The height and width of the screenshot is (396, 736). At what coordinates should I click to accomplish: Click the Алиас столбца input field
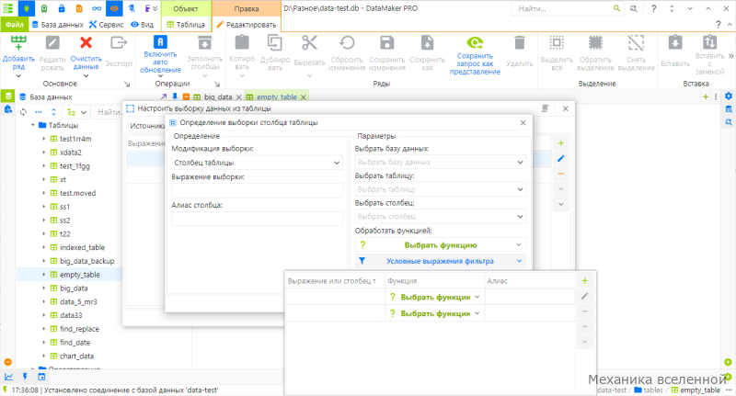click(257, 219)
